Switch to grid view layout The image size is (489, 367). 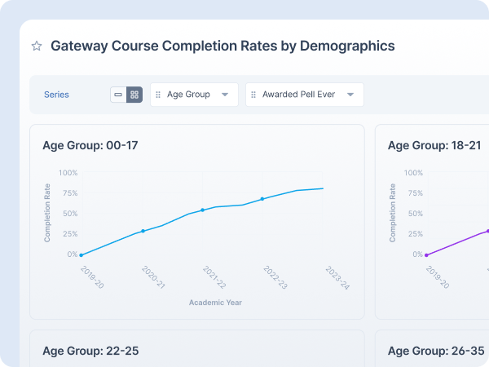point(134,95)
